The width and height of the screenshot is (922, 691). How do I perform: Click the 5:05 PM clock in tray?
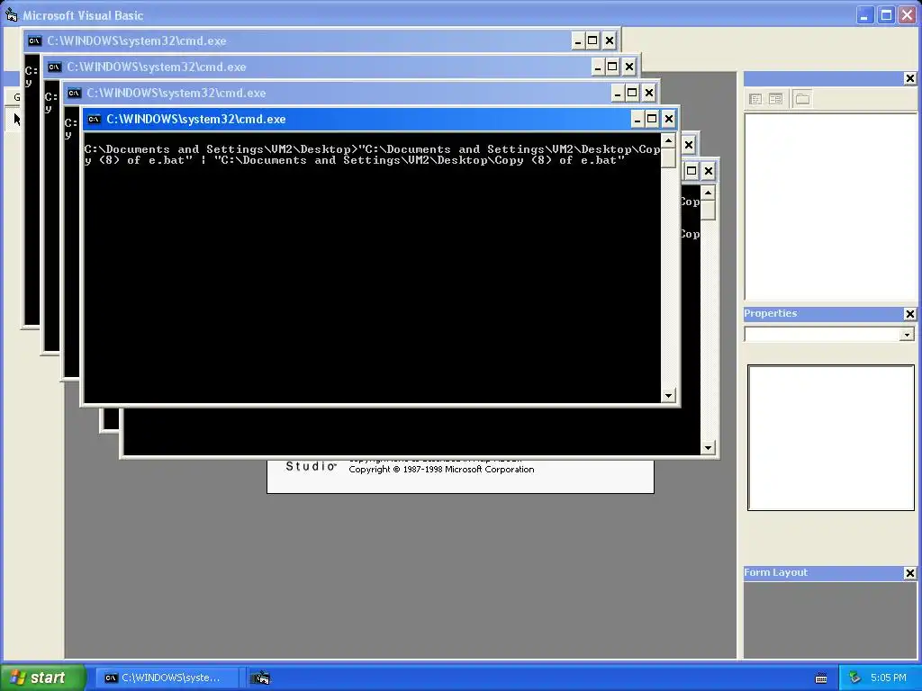[x=889, y=678]
